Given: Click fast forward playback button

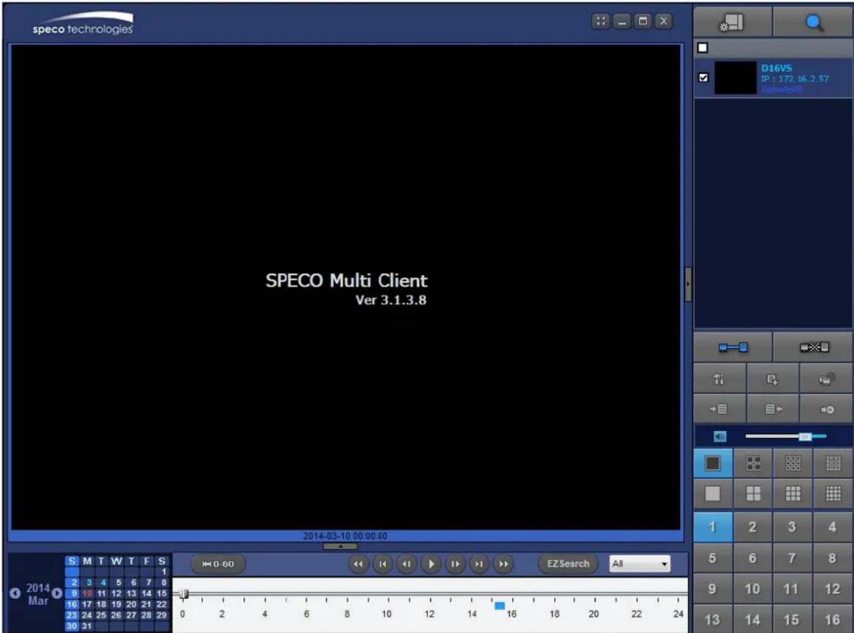Looking at the screenshot, I should [503, 564].
